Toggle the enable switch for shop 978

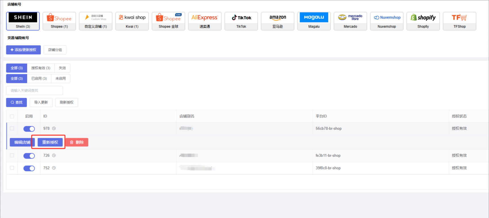[x=29, y=129]
